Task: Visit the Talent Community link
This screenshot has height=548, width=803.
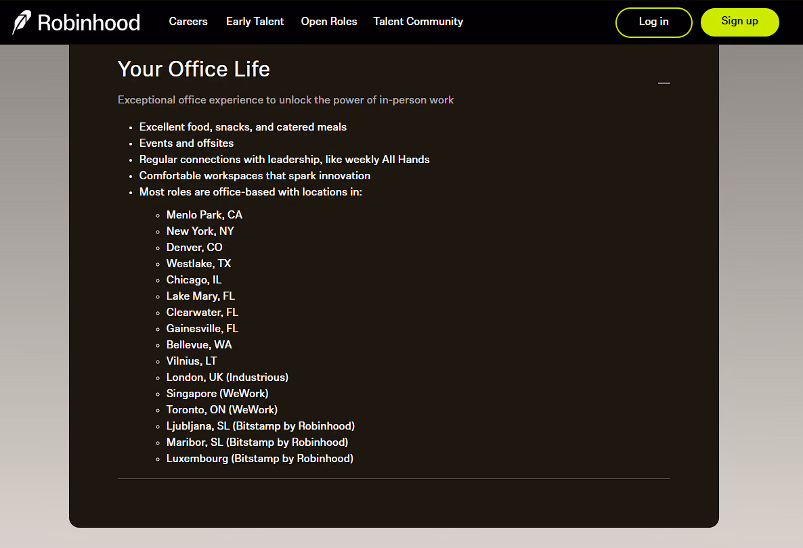Action: point(418,22)
